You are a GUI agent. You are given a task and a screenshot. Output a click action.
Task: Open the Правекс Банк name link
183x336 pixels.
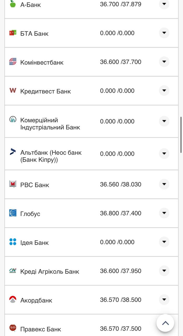point(41,329)
